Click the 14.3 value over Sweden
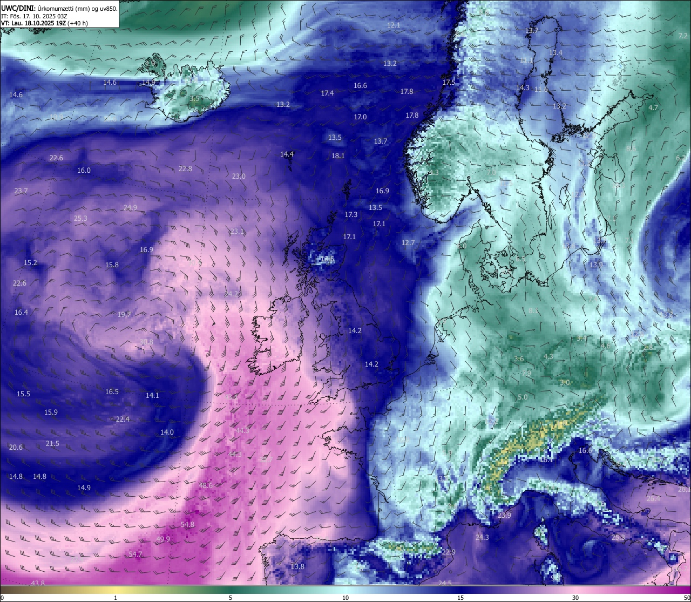Image resolution: width=691 pixels, height=602 pixels. pos(523,88)
